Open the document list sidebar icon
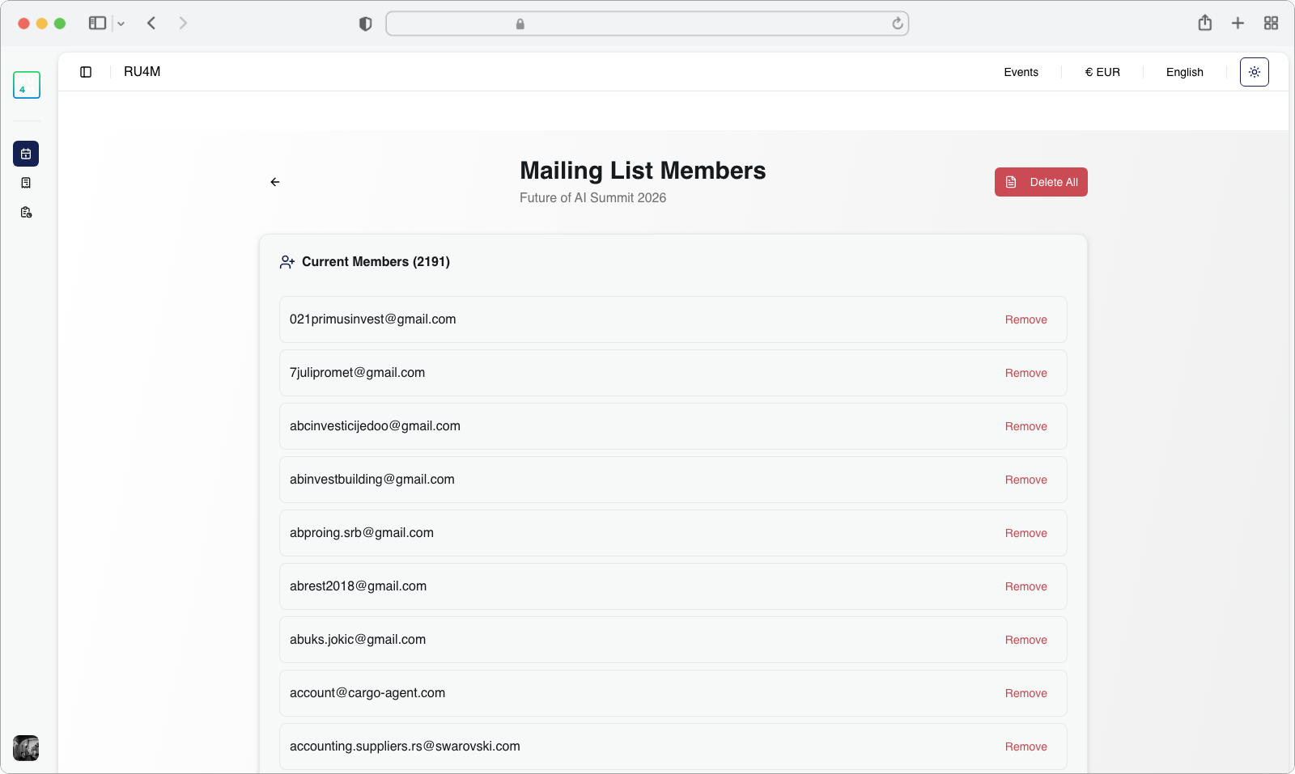The height and width of the screenshot is (774, 1295). coord(26,183)
